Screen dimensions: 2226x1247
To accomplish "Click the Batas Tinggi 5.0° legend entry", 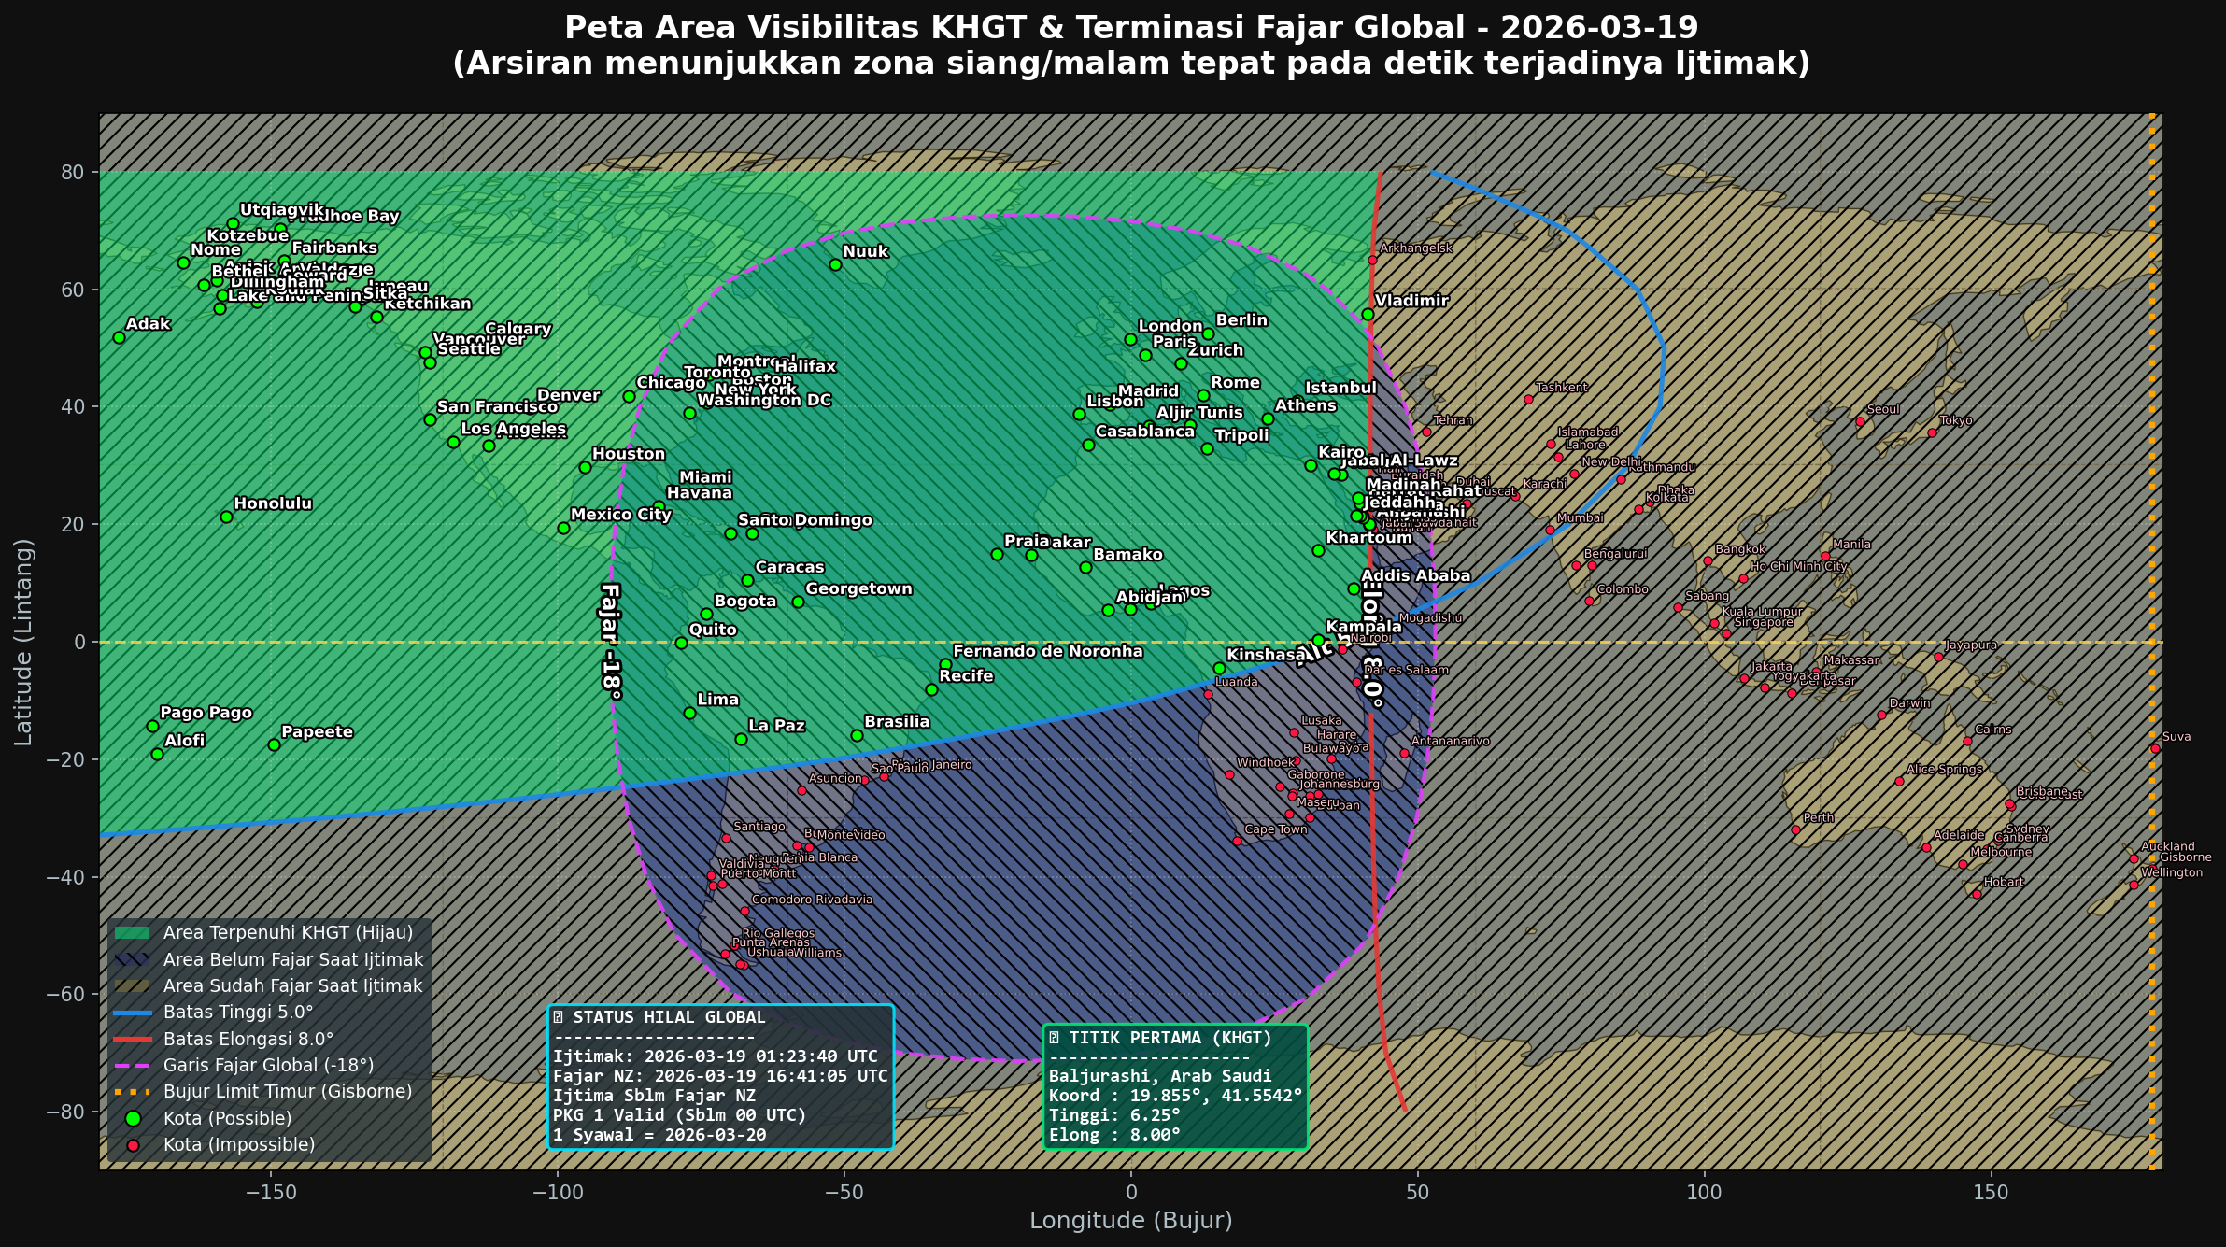I will tap(214, 1012).
